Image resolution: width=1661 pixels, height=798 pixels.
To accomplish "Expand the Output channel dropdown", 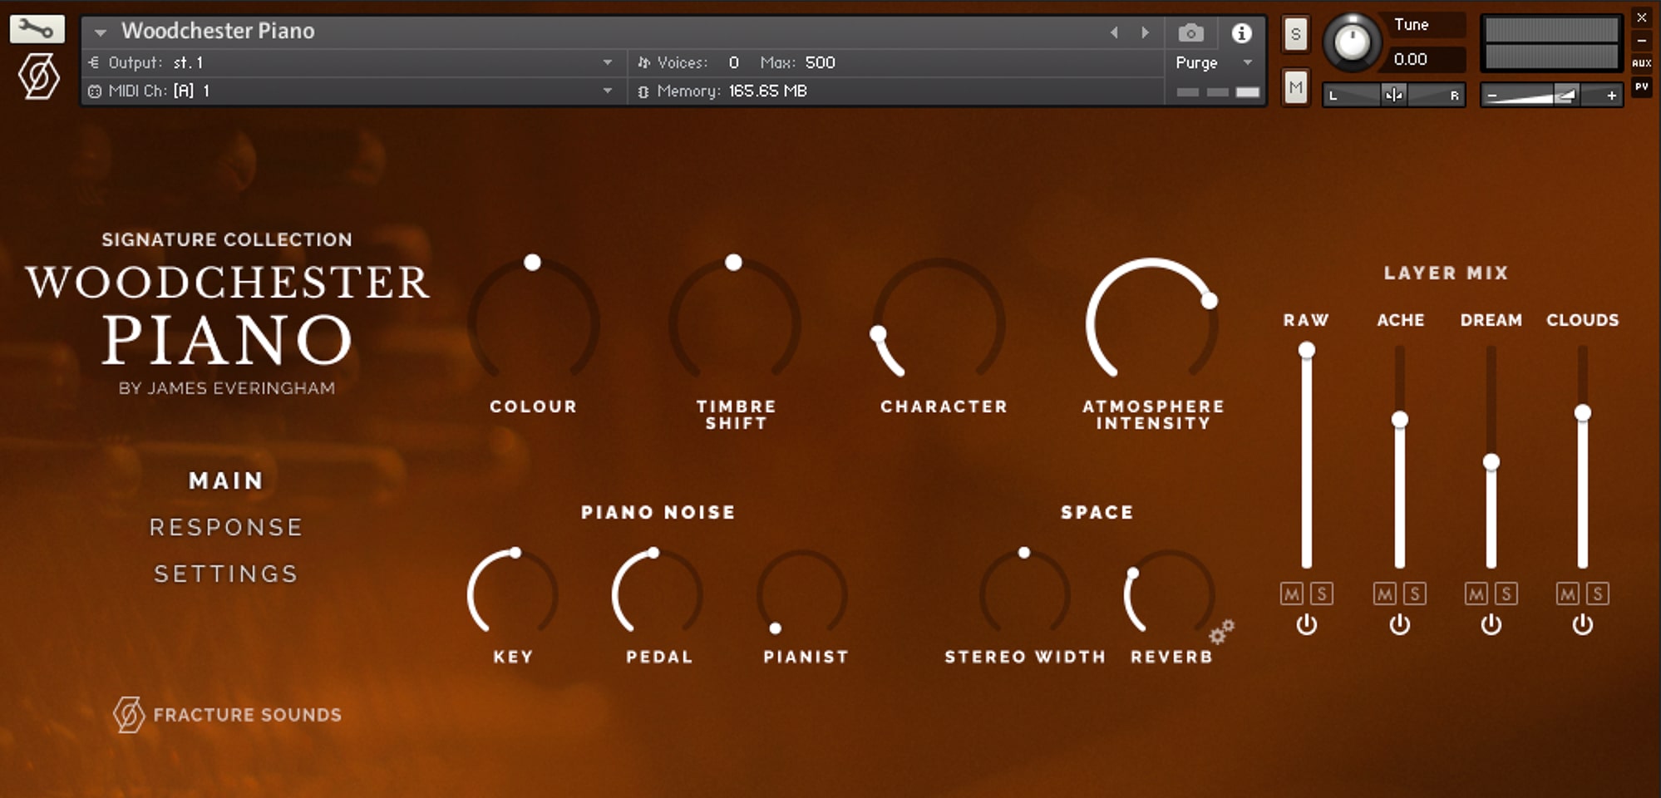I will pyautogui.click(x=608, y=63).
